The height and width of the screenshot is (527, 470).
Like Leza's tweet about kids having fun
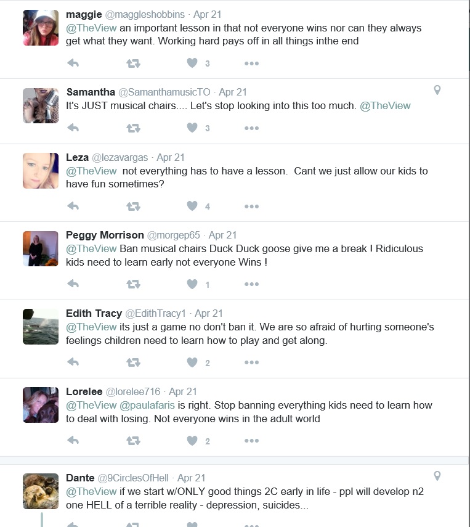pos(192,206)
